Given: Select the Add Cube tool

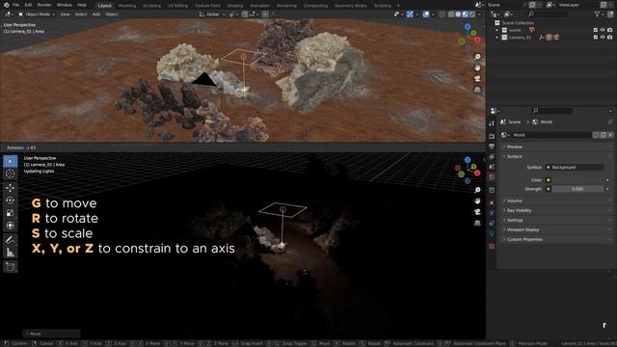Looking at the screenshot, I should coord(11,267).
